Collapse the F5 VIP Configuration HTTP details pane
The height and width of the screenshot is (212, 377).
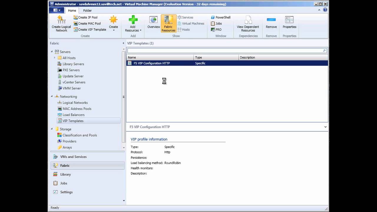click(325, 127)
